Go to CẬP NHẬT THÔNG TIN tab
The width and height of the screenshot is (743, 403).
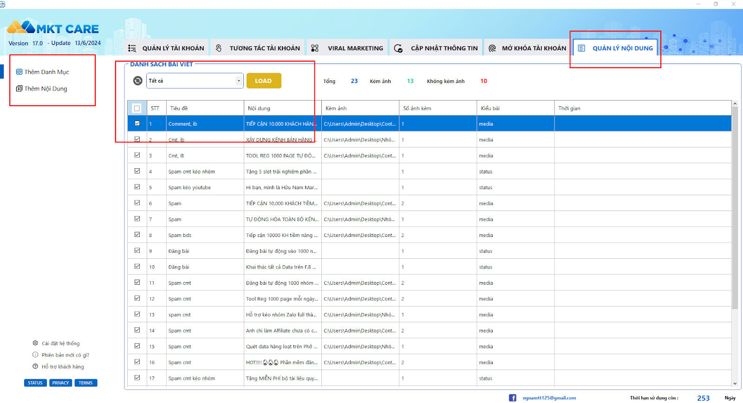pyautogui.click(x=436, y=48)
